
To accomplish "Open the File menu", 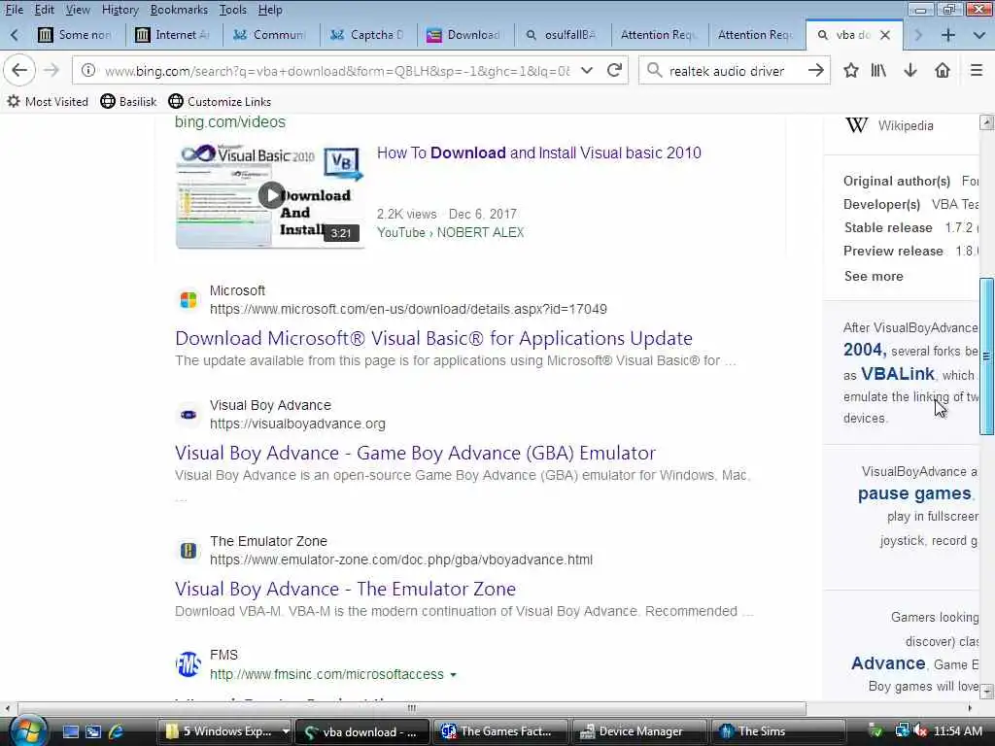I will [x=14, y=10].
